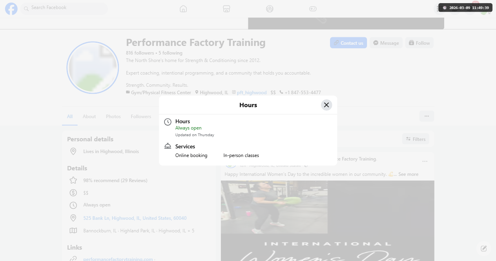
Task: Close the Hours dialog
Action: (326, 105)
